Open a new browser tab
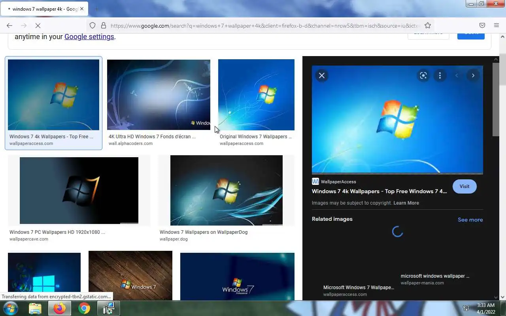This screenshot has height=316, width=506. click(96, 9)
